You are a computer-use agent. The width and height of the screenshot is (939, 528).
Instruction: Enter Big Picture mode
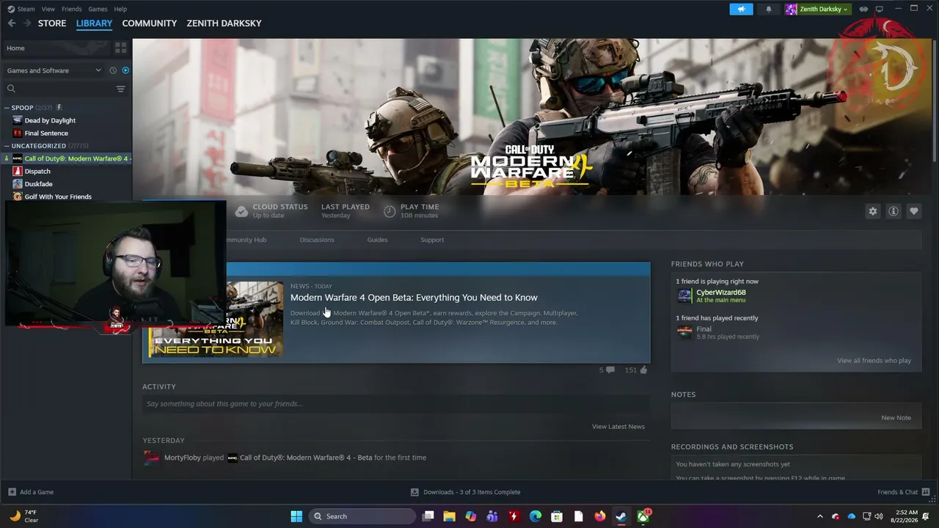pos(879,9)
